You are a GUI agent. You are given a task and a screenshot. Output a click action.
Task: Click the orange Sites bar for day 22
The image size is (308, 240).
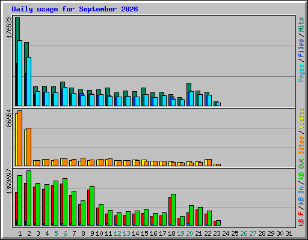click(209, 163)
